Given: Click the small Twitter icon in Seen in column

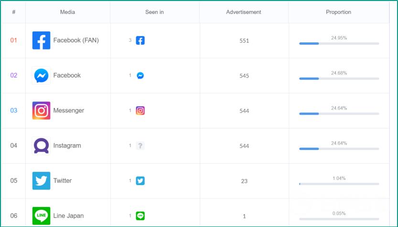Looking at the screenshot, I should (x=140, y=181).
